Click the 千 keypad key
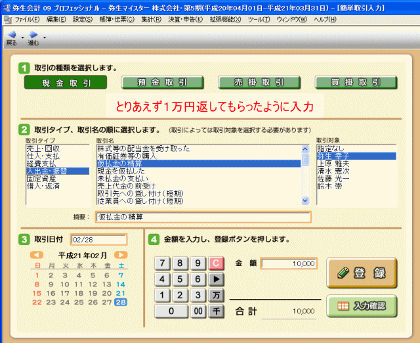The height and width of the screenshot is (343, 420). tap(216, 311)
